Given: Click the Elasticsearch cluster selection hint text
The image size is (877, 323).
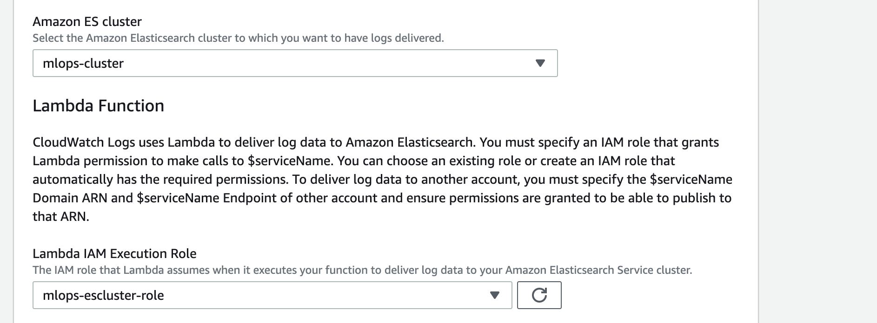Looking at the screenshot, I should tap(238, 38).
